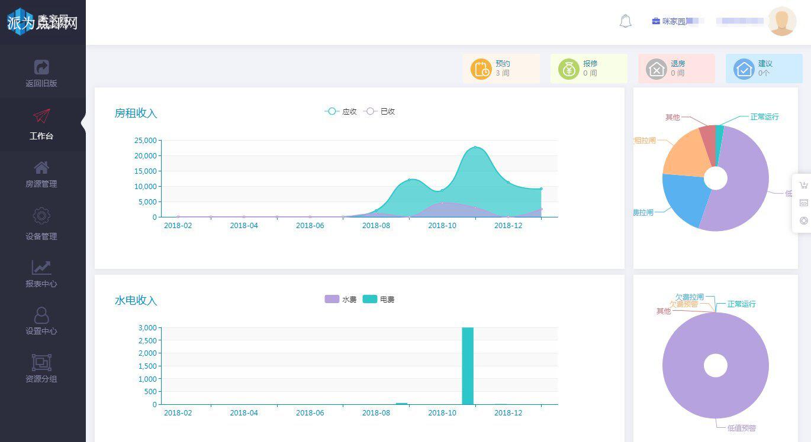Toggle the 已收 legend series
The image size is (811, 442).
[379, 111]
